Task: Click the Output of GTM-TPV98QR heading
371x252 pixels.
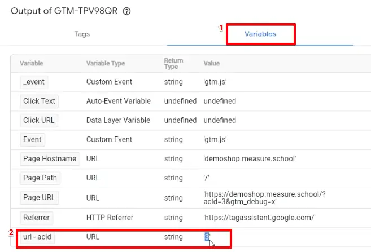Action: (64, 11)
